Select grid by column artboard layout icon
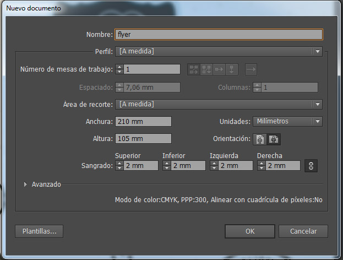343x260 pixels. point(206,69)
